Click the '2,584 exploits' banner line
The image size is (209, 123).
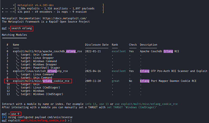[56, 8]
